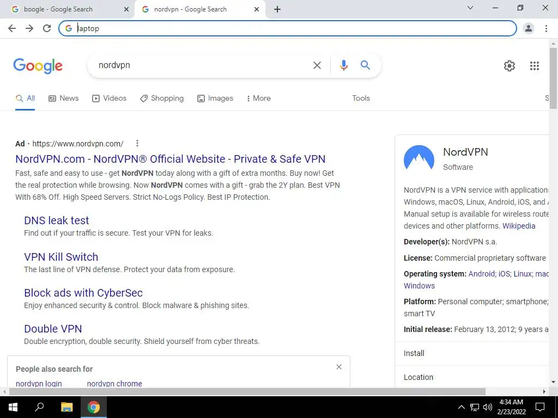This screenshot has height=418, width=558.
Task: Go to the Google homepage logo
Action: click(38, 66)
